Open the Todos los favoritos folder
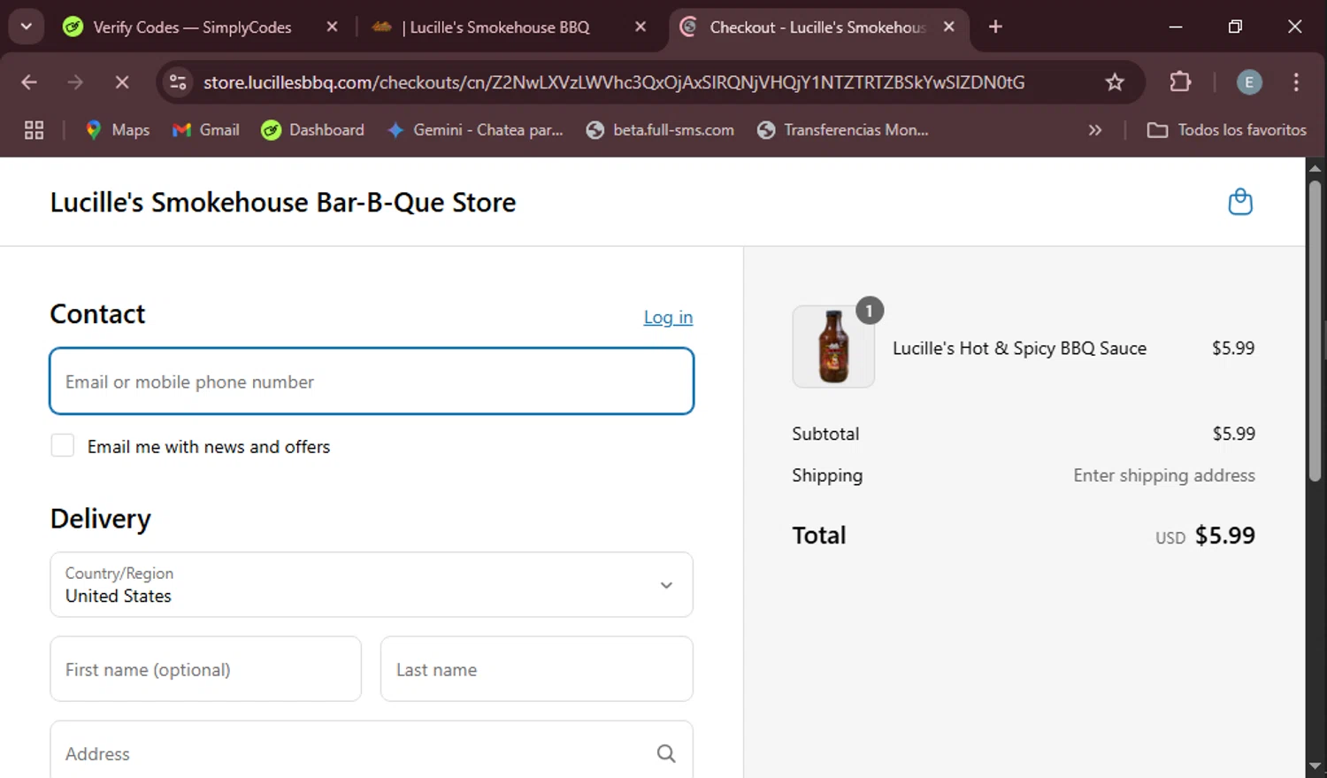1327x778 pixels. click(x=1226, y=130)
